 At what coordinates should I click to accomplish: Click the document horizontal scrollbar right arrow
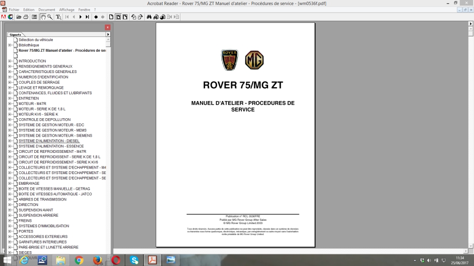[x=466, y=251]
